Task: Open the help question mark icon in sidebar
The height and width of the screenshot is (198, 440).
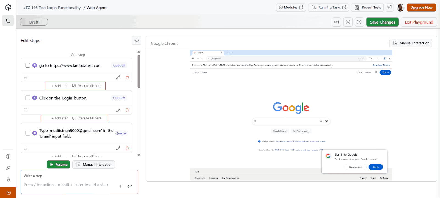Action: [x=8, y=156]
